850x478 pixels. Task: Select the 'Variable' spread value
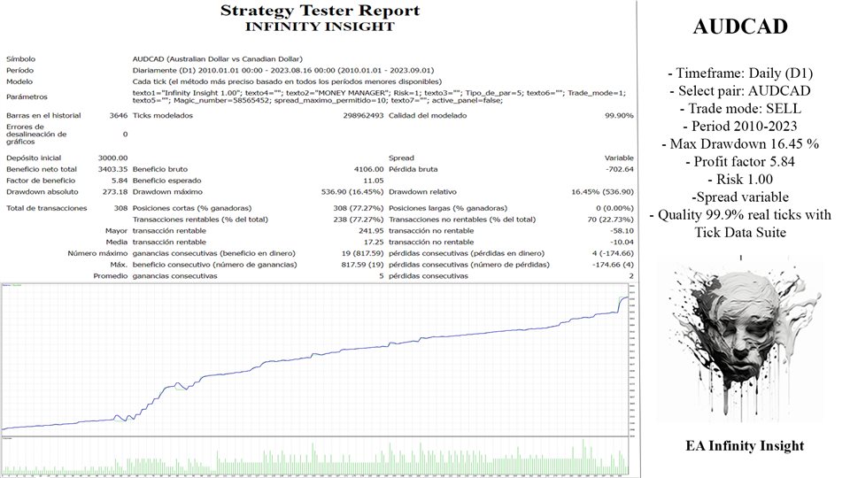click(x=619, y=158)
